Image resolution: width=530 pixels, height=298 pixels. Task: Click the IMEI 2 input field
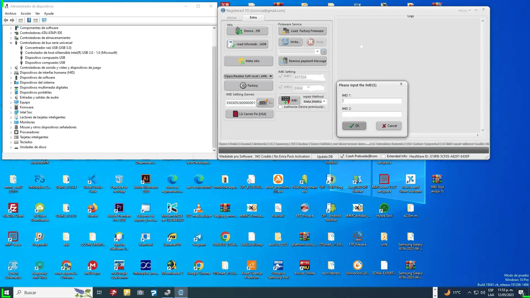tap(372, 114)
